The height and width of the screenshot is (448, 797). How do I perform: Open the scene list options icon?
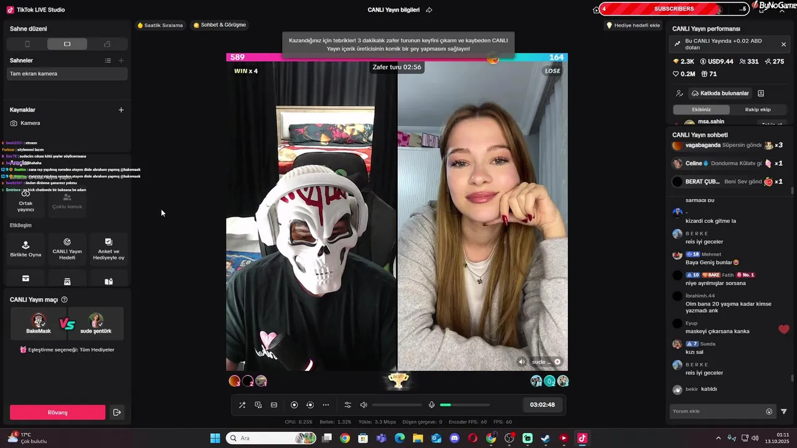[108, 60]
